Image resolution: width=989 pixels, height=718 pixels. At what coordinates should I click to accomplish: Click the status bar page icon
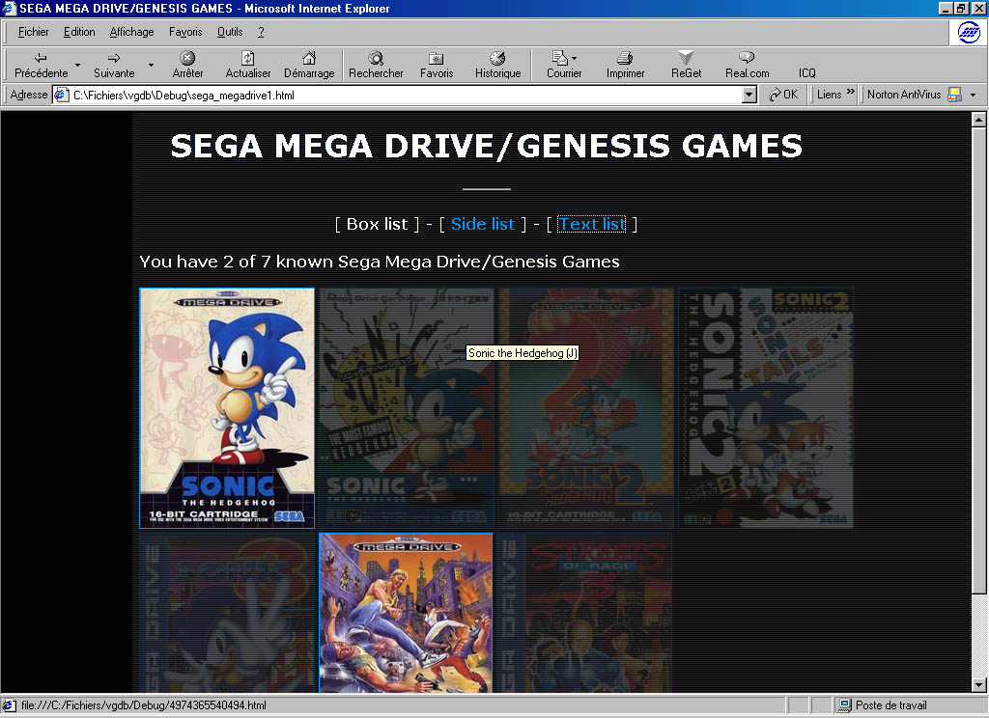9,704
